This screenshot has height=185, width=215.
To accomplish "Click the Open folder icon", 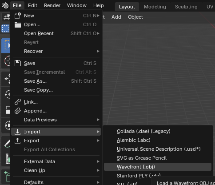I will click(18, 24).
